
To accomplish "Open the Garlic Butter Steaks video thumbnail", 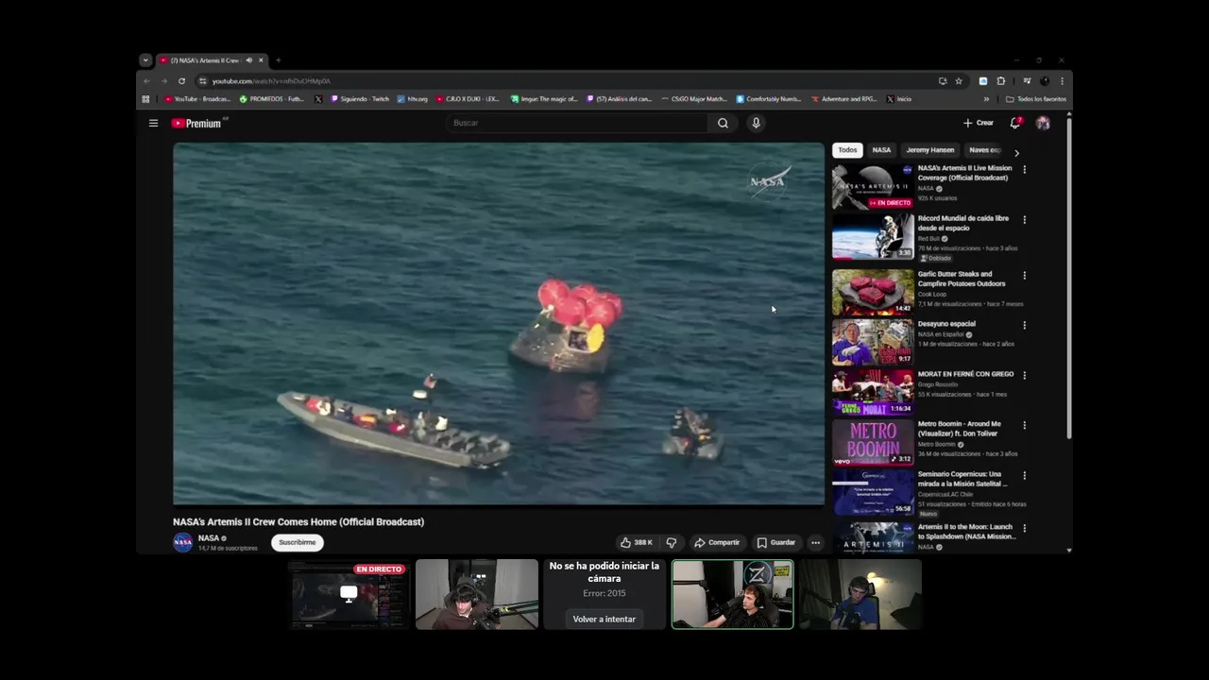I will pos(873,292).
